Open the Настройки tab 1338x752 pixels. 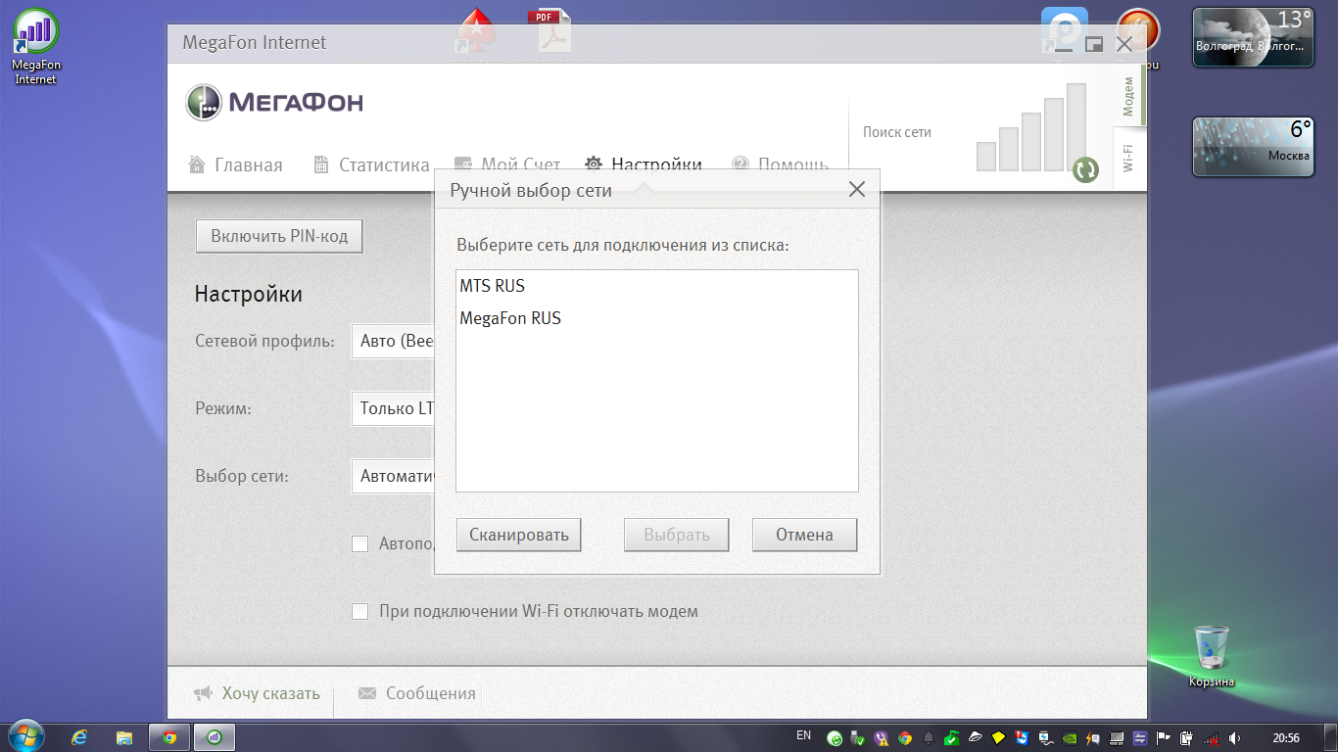tap(644, 165)
